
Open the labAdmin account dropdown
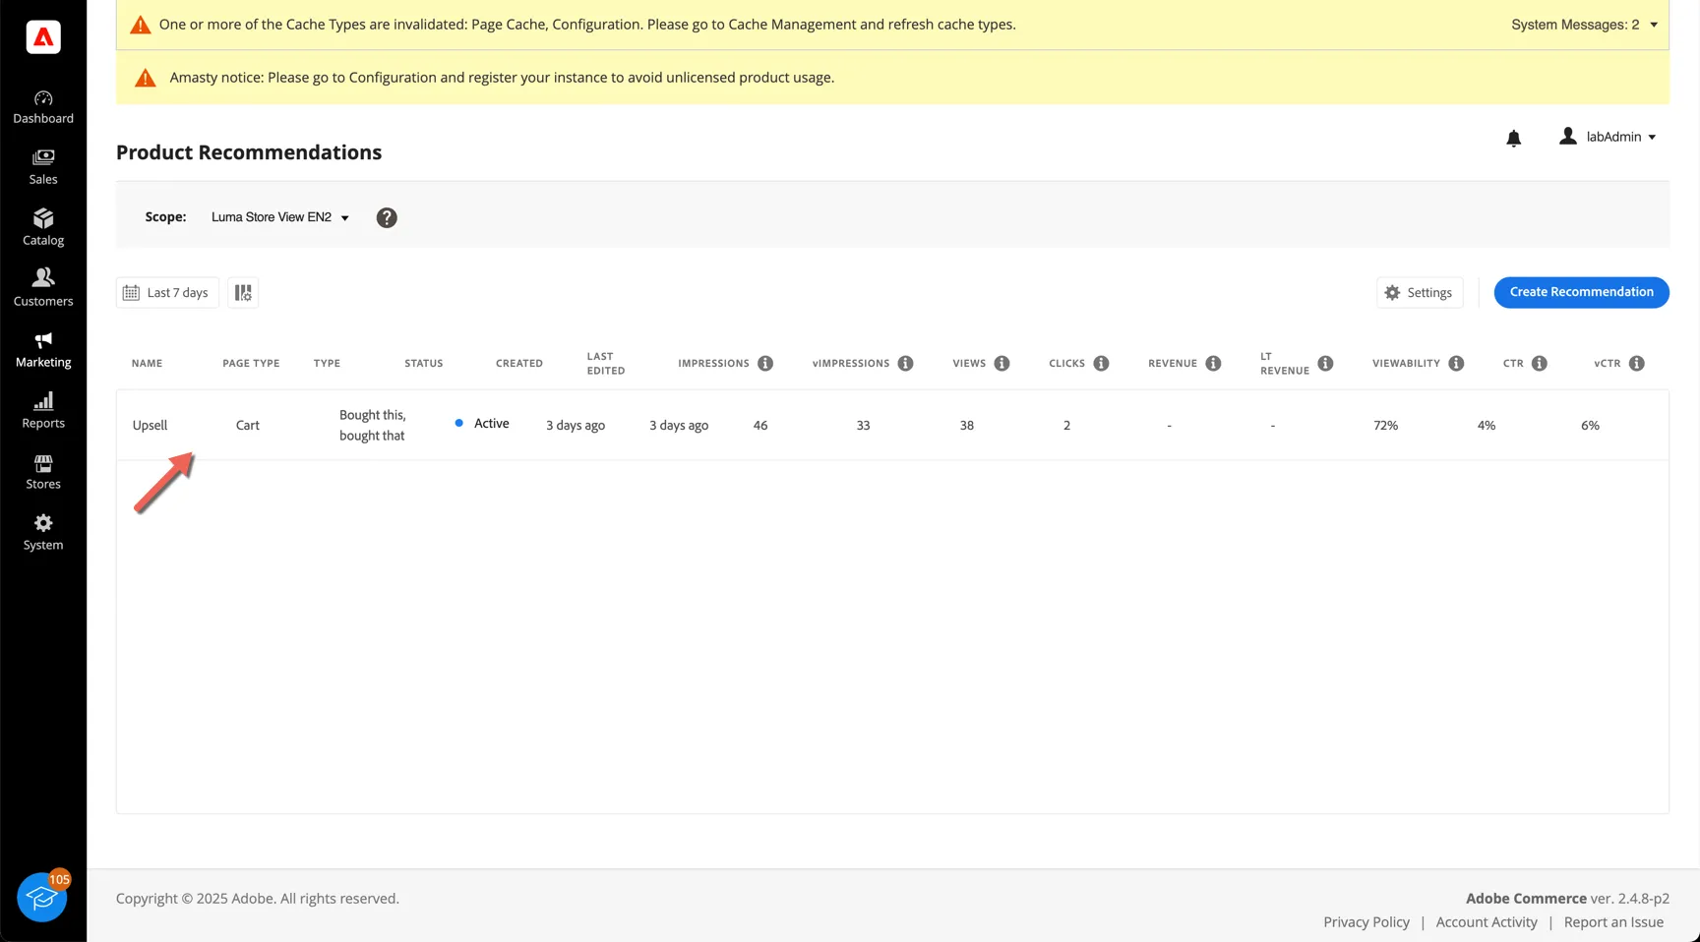click(1608, 137)
